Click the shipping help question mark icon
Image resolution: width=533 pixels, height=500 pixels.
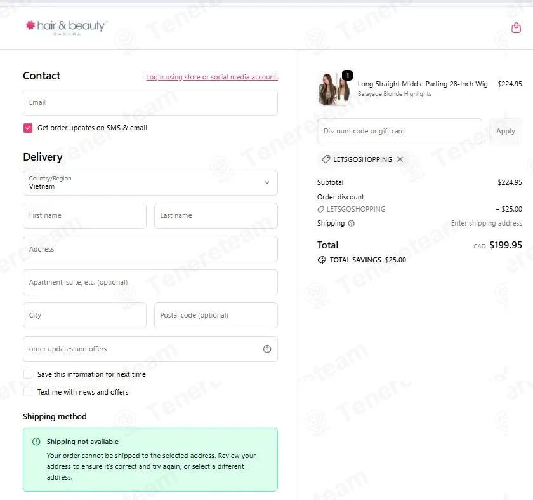(x=352, y=223)
